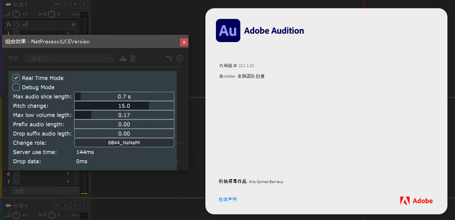
Task: Open effect slot 6 arrow menu
Action: point(69,174)
